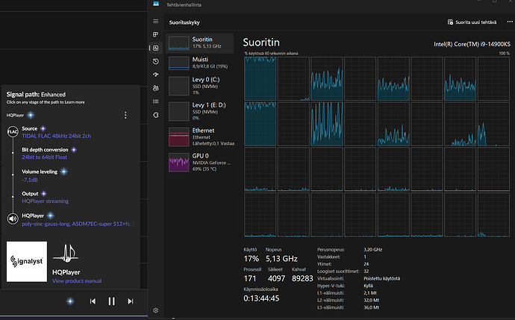Screen dimensions: 515x320
Task: Skip to next track
Action: (131, 301)
